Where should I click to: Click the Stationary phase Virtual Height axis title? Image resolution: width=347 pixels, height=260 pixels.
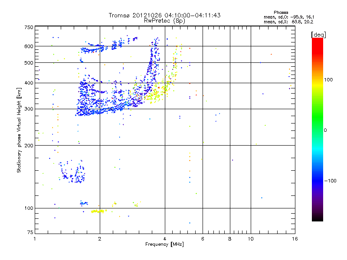[19, 130]
